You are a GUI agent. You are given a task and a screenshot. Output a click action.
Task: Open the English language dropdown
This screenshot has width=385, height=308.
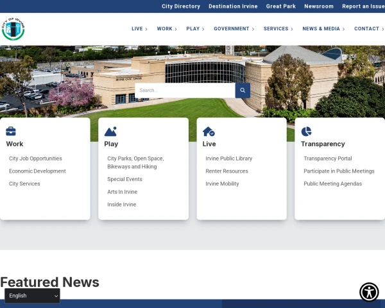coord(32,295)
